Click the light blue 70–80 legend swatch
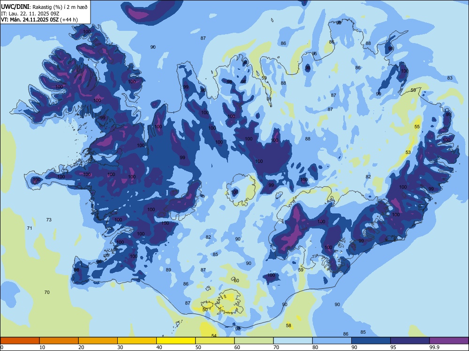This screenshot has width=469, height=351. coord(293,341)
